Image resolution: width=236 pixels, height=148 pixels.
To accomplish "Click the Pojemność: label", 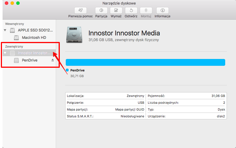I will pos(156,96).
